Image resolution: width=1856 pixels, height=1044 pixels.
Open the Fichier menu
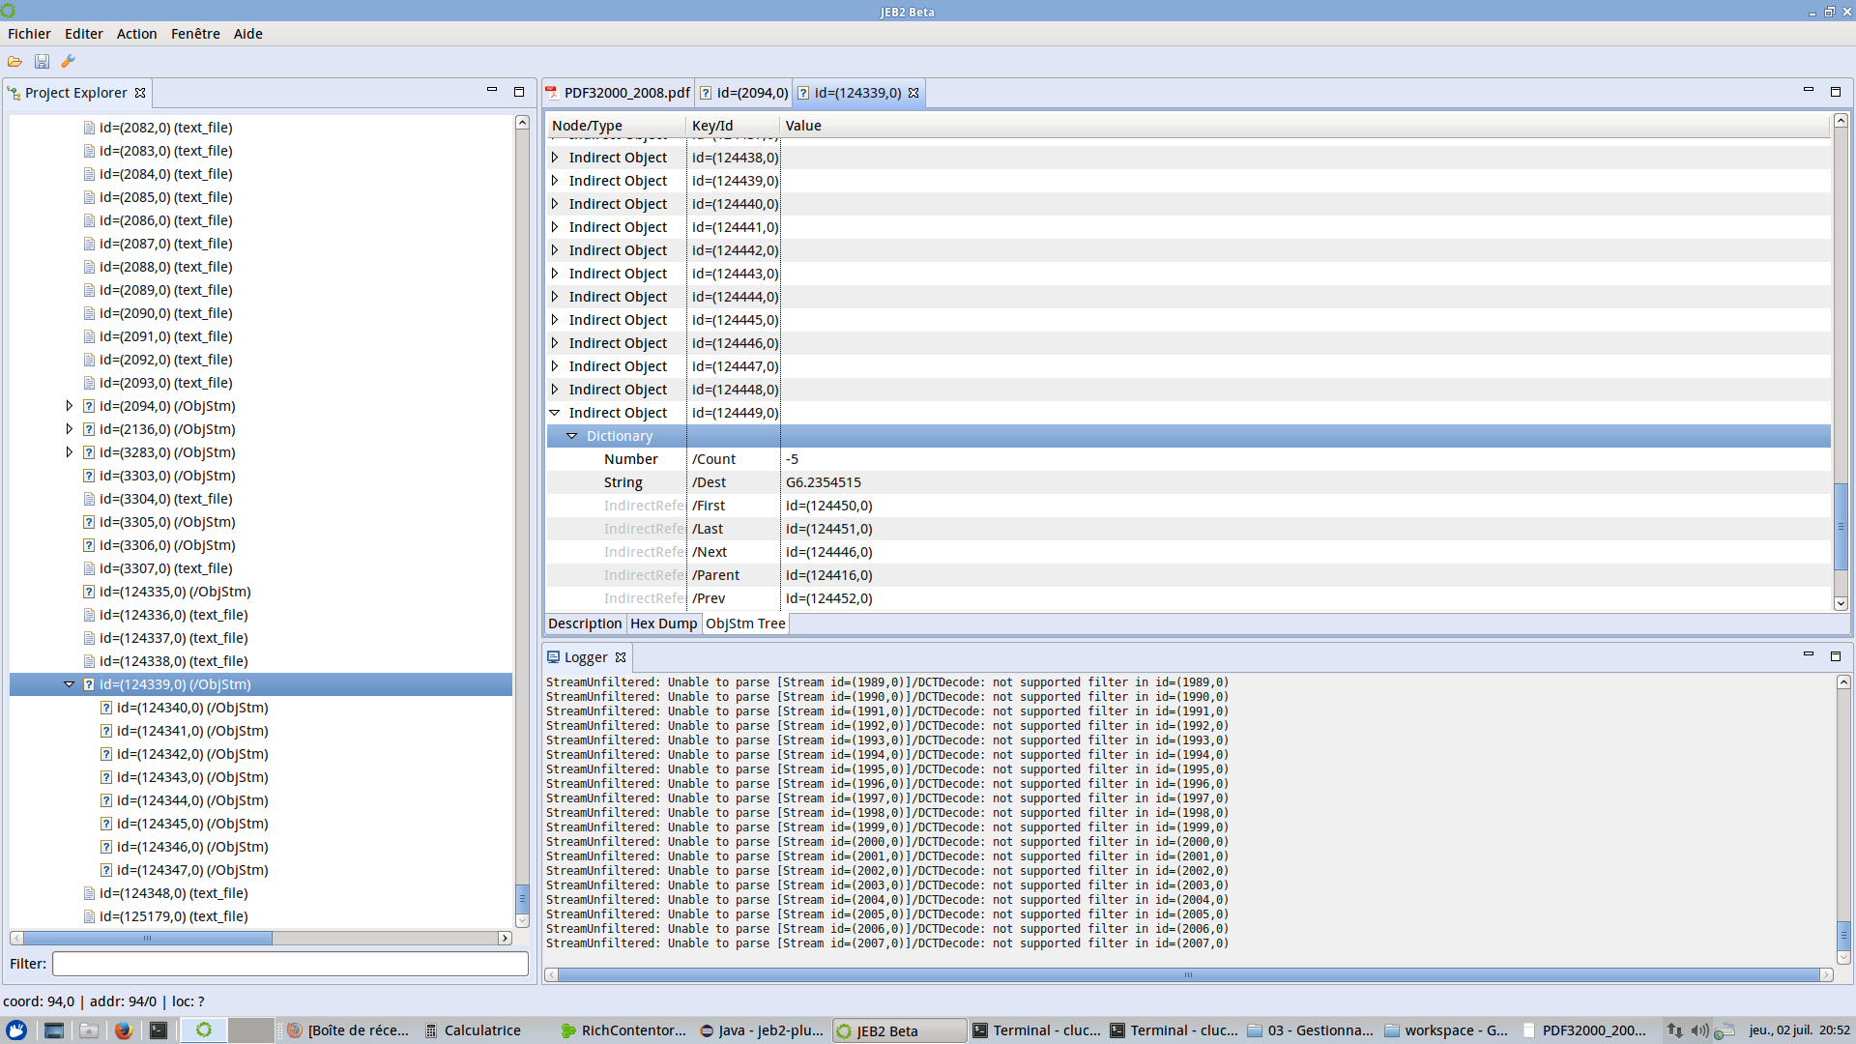29,34
